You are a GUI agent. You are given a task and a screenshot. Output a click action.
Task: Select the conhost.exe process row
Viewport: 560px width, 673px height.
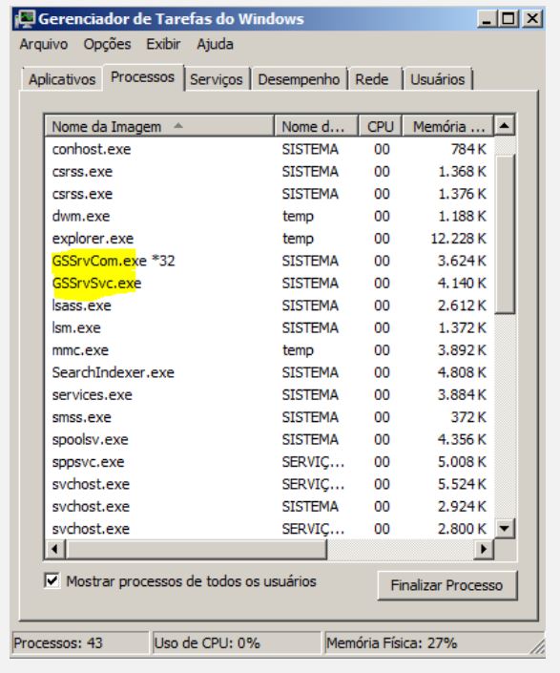(x=269, y=149)
